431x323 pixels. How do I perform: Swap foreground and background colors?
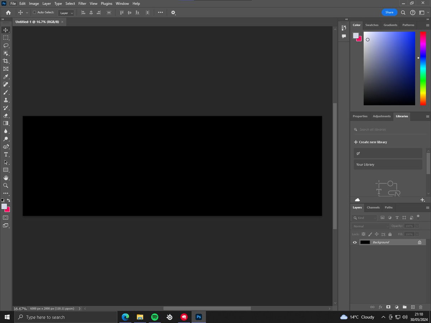pos(9,200)
